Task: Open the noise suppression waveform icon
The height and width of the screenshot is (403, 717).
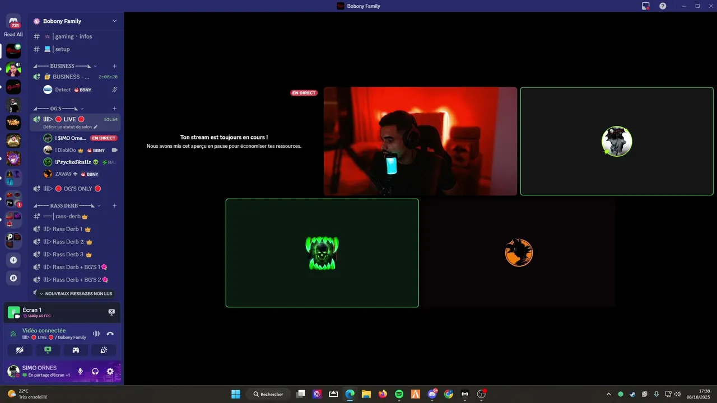Action: tap(96, 334)
